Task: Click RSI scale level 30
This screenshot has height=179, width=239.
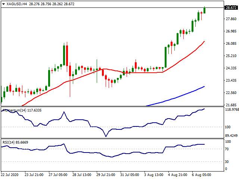Action: (227, 161)
